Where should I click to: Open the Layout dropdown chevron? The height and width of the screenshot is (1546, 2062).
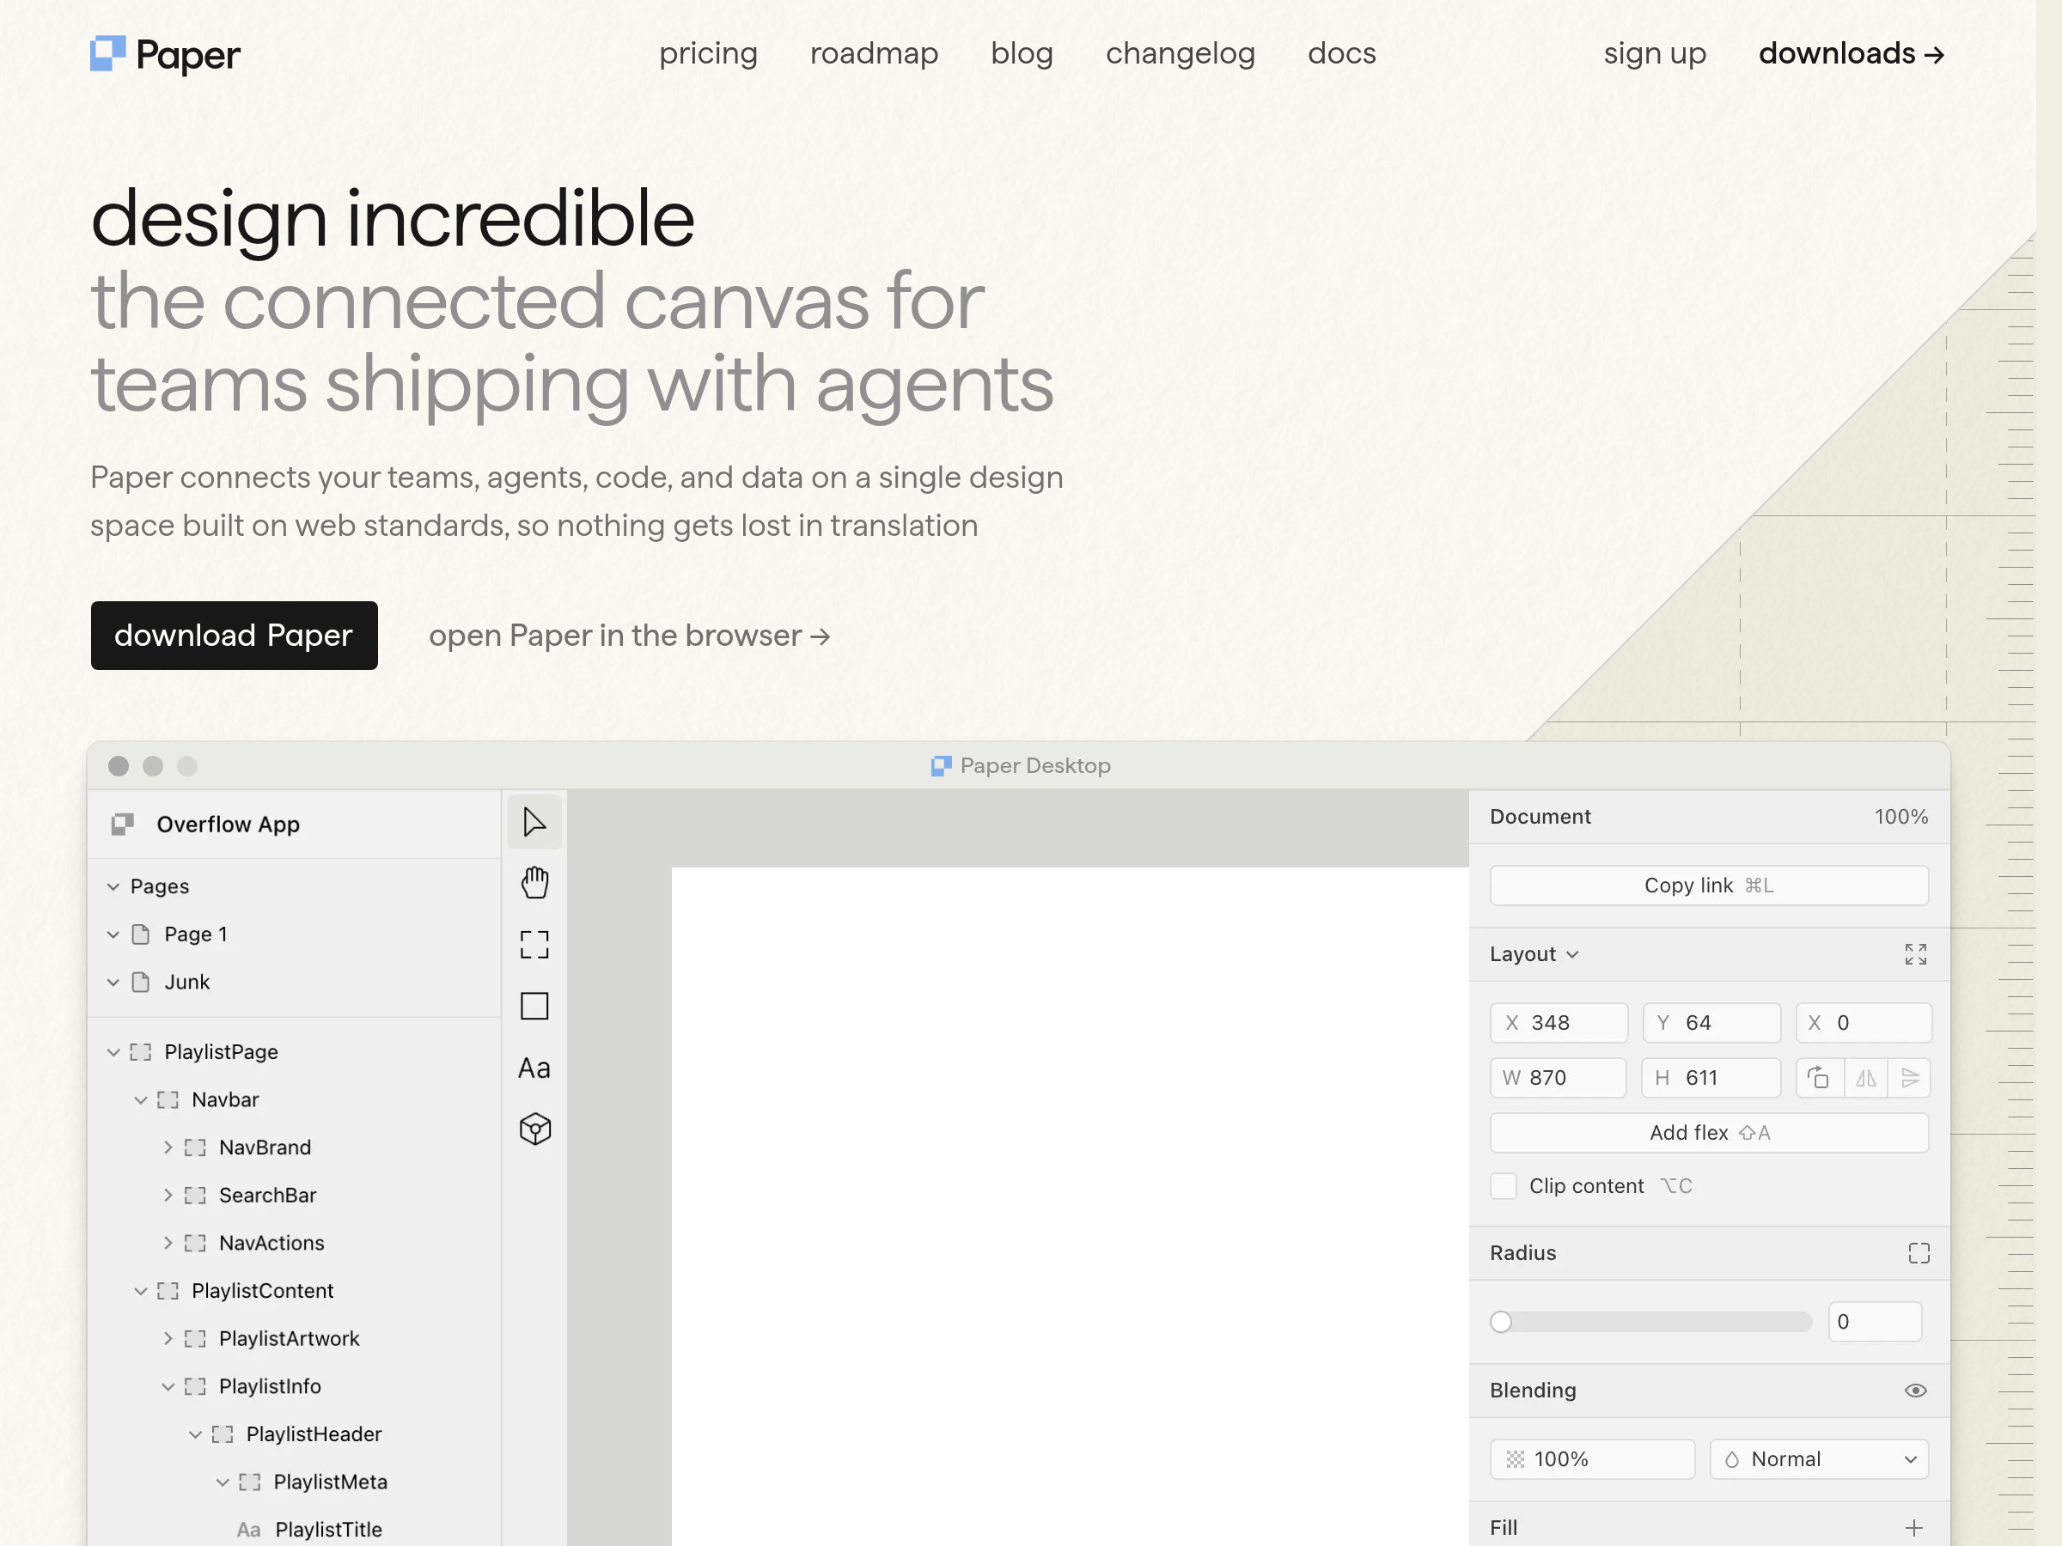(x=1572, y=954)
